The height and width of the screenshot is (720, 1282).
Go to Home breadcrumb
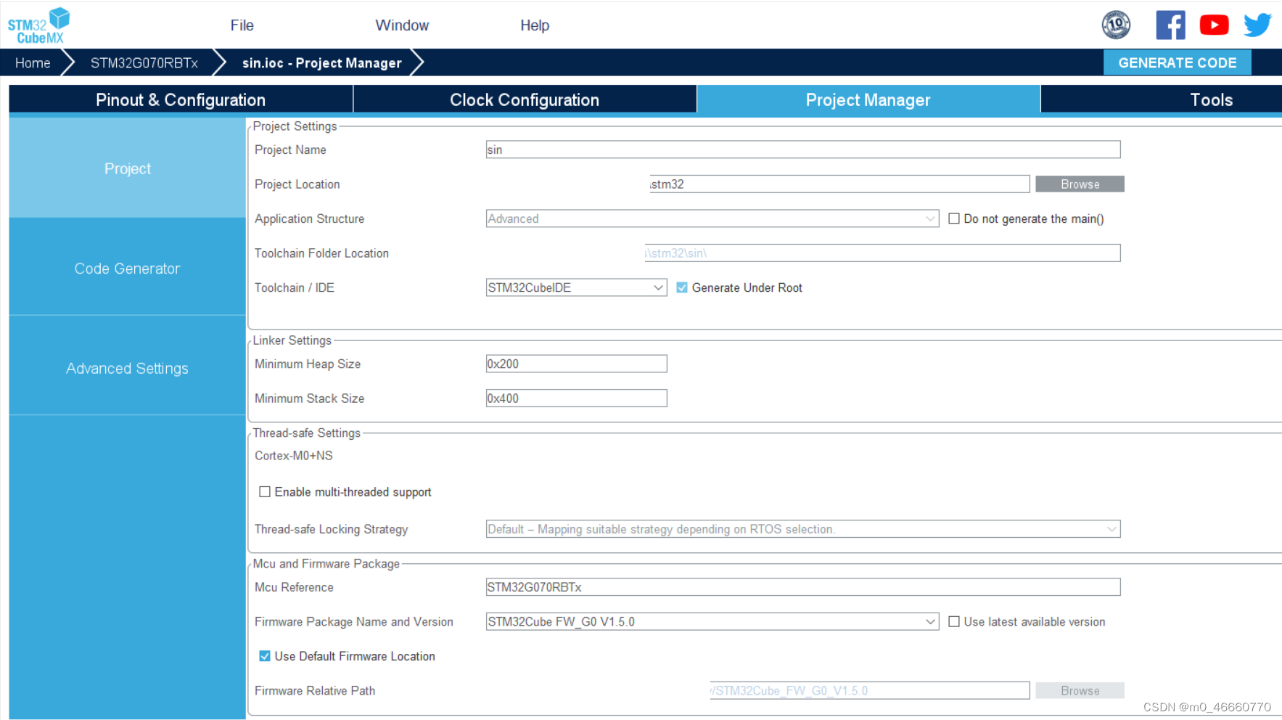click(x=33, y=63)
